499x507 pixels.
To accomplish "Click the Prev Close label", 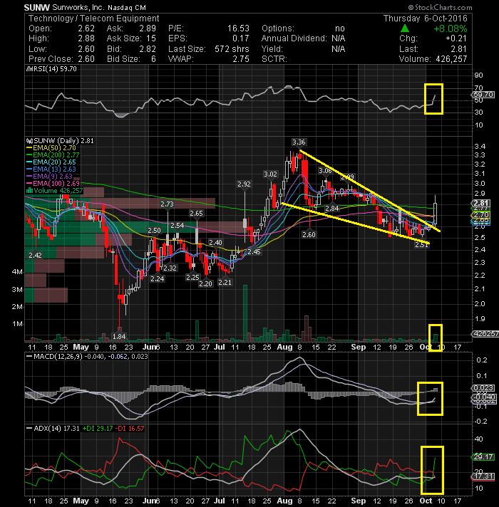I will click(x=51, y=59).
